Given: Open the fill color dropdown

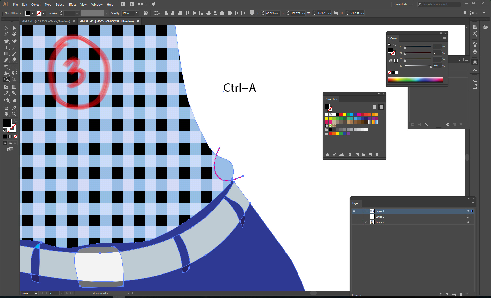Looking at the screenshot, I should click(32, 13).
